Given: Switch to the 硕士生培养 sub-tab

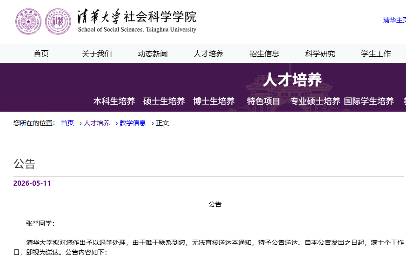Looking at the screenshot, I should pos(164,101).
